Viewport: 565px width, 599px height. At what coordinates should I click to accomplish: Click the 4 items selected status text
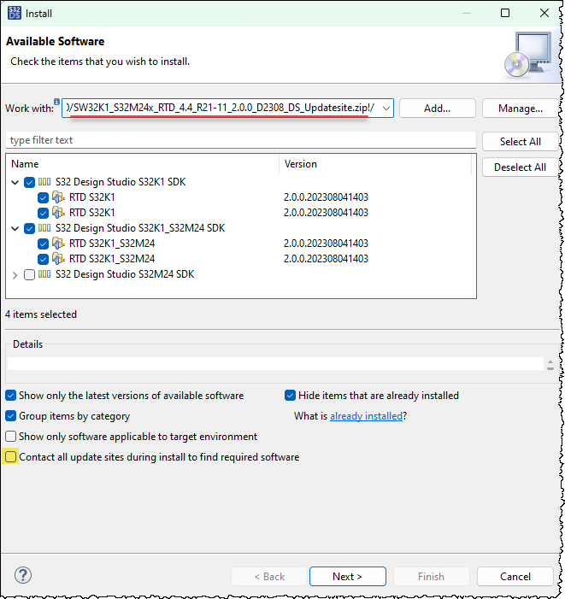pos(41,314)
